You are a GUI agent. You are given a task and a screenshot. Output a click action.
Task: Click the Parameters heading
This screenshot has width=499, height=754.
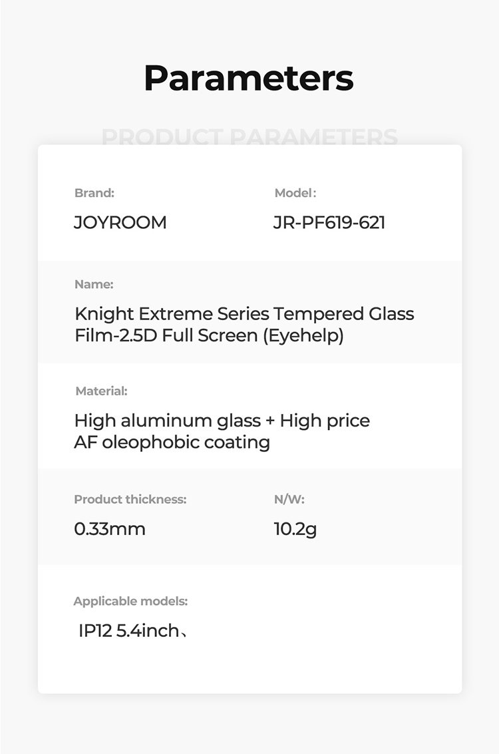click(249, 78)
